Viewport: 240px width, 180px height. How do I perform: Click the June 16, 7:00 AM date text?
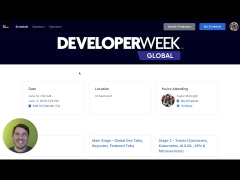tap(41, 96)
